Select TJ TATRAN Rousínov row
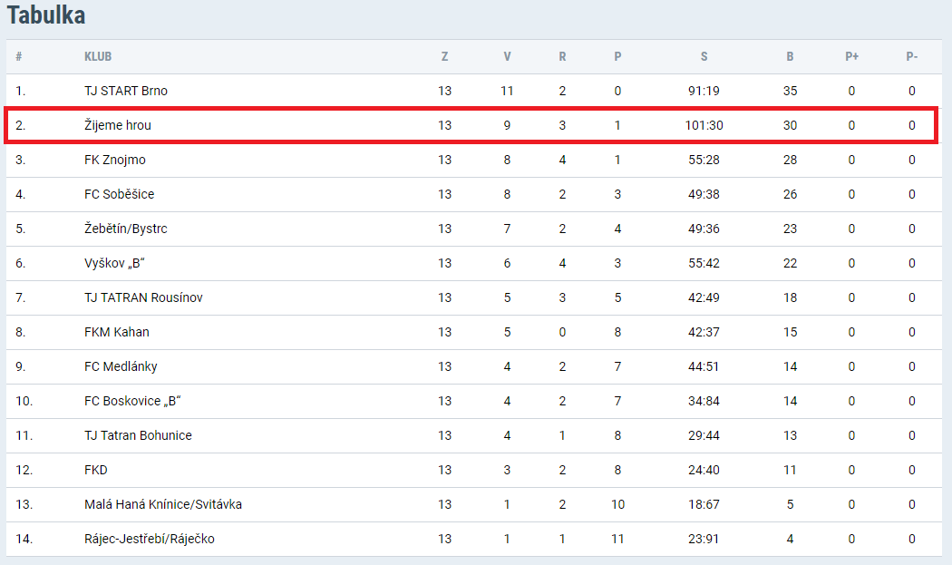952x565 pixels. [x=473, y=297]
